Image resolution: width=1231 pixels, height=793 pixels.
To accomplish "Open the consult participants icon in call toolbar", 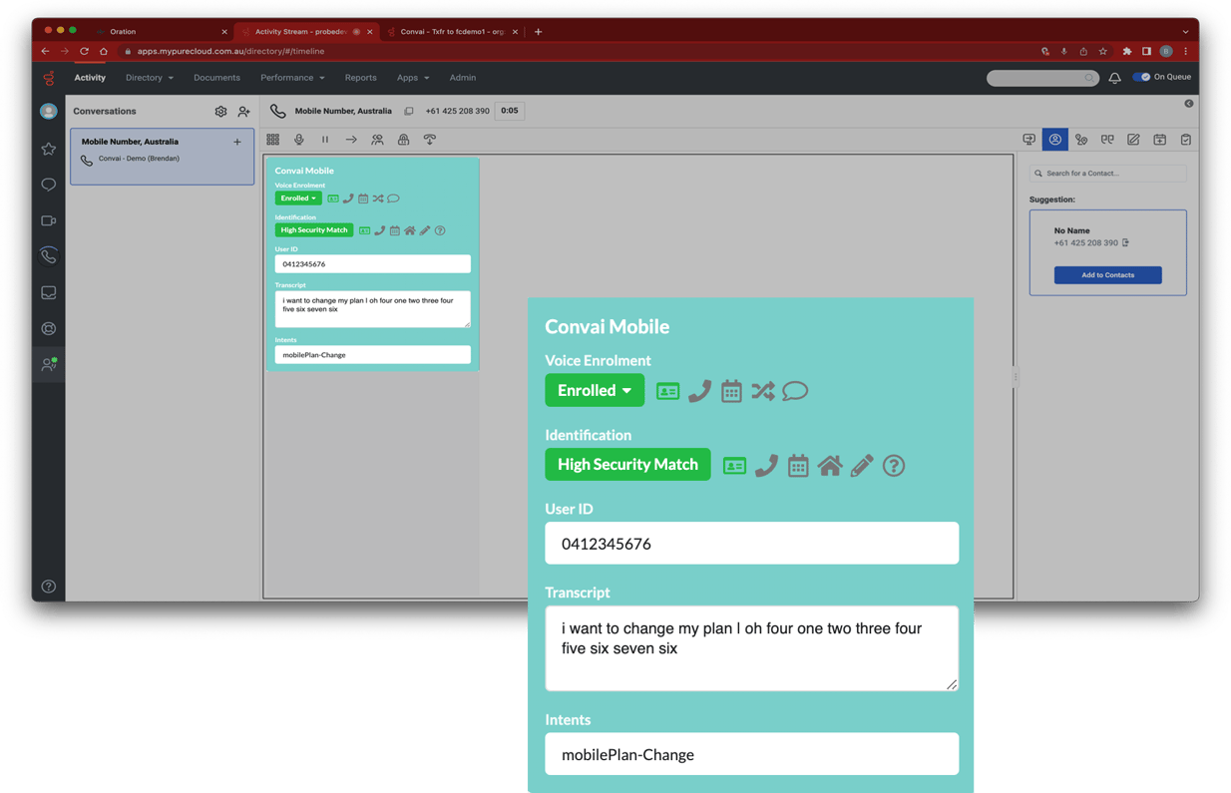I will pos(377,140).
